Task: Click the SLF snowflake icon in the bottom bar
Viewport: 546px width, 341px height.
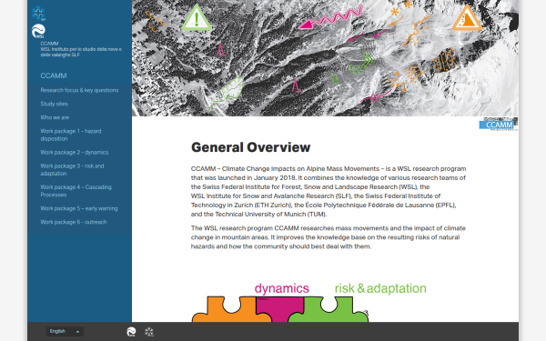Action: [149, 332]
